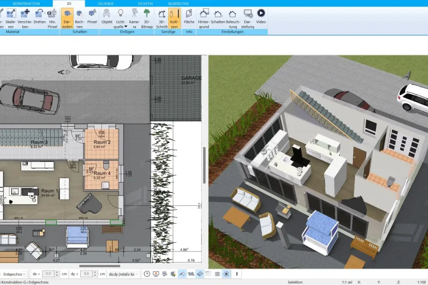Switch to the GELÄNDE tab

(106, 3)
